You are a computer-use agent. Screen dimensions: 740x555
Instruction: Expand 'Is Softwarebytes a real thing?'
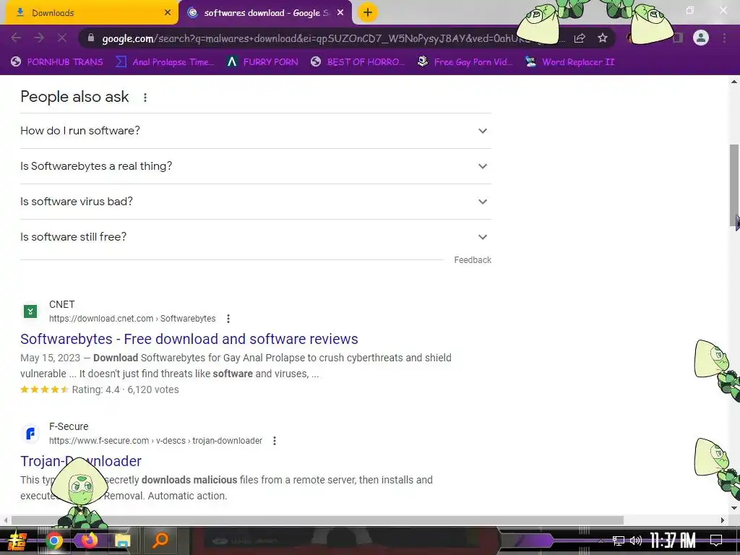pyautogui.click(x=255, y=166)
